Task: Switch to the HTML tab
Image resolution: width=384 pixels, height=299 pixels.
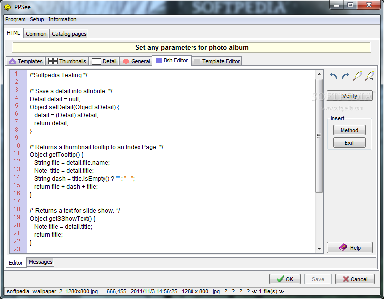Action: [13, 33]
